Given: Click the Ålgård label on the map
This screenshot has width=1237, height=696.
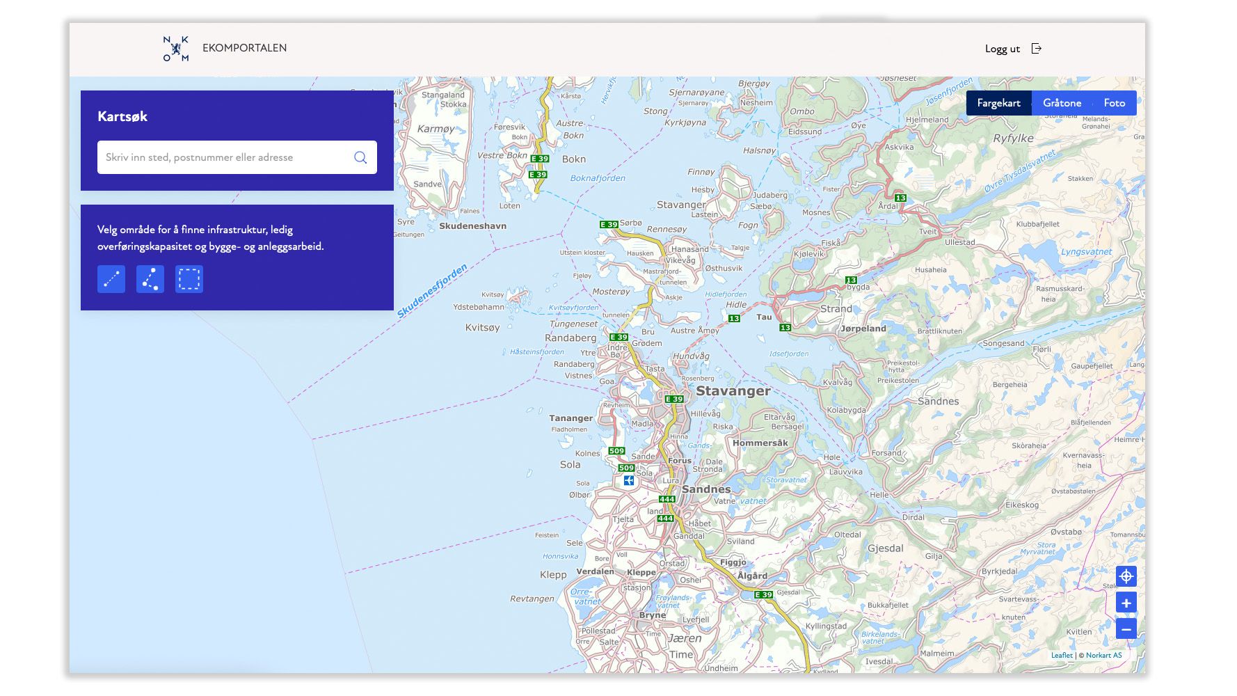Looking at the screenshot, I should 752,576.
